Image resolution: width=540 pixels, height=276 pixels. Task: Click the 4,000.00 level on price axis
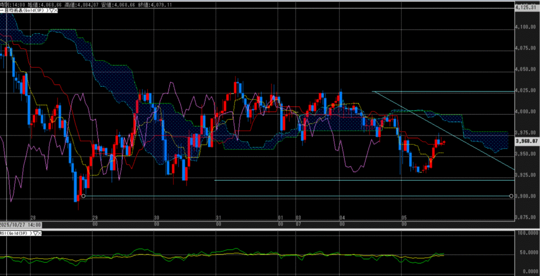[527, 111]
